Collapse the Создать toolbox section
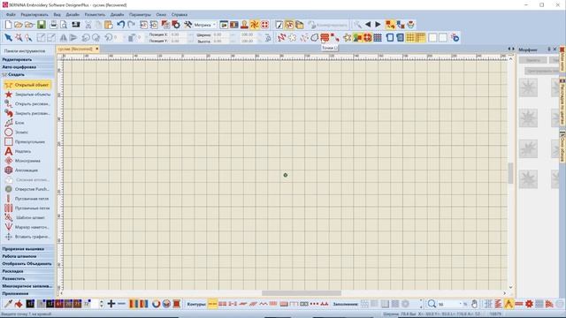Screen dimensions: 566x318 pos(27,74)
